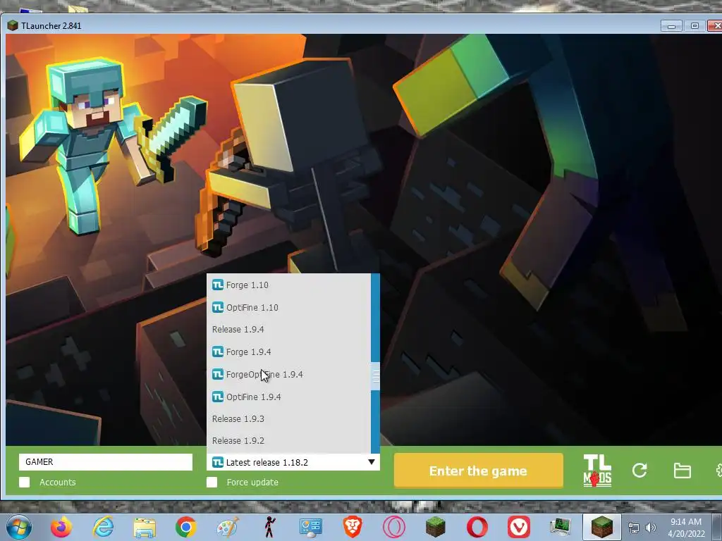Open Windows Explorer from the taskbar

(144, 527)
